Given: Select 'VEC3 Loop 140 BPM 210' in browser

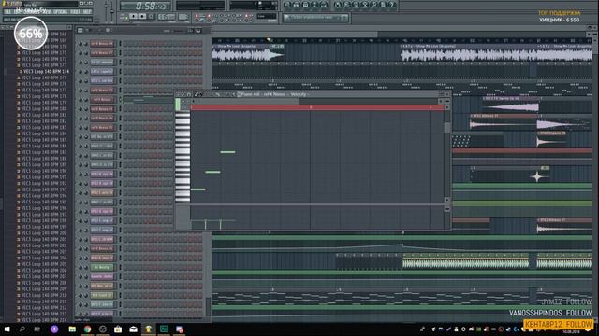Looking at the screenshot, I should tap(44, 295).
